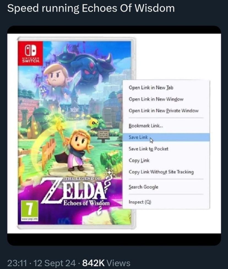
Task: Choose Copy Link Without Site Tracking
Action: [166, 172]
